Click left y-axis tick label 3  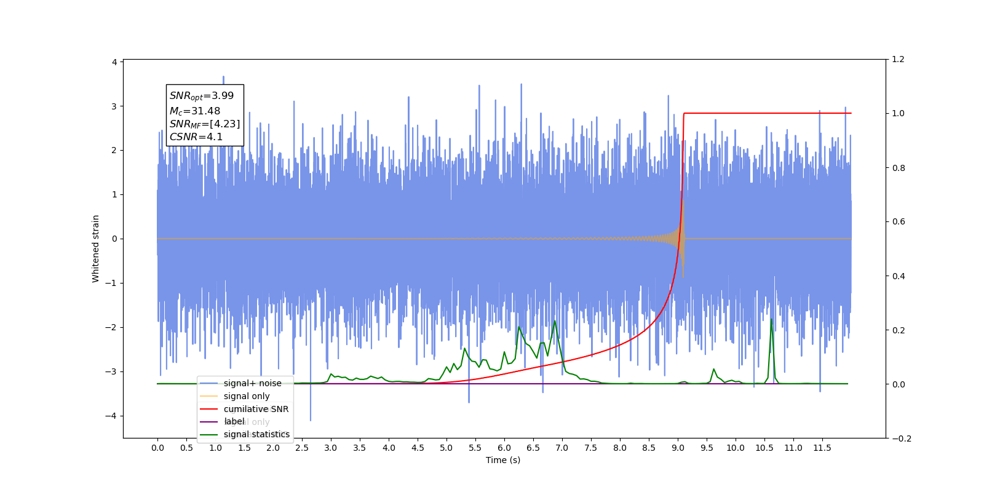(x=114, y=106)
